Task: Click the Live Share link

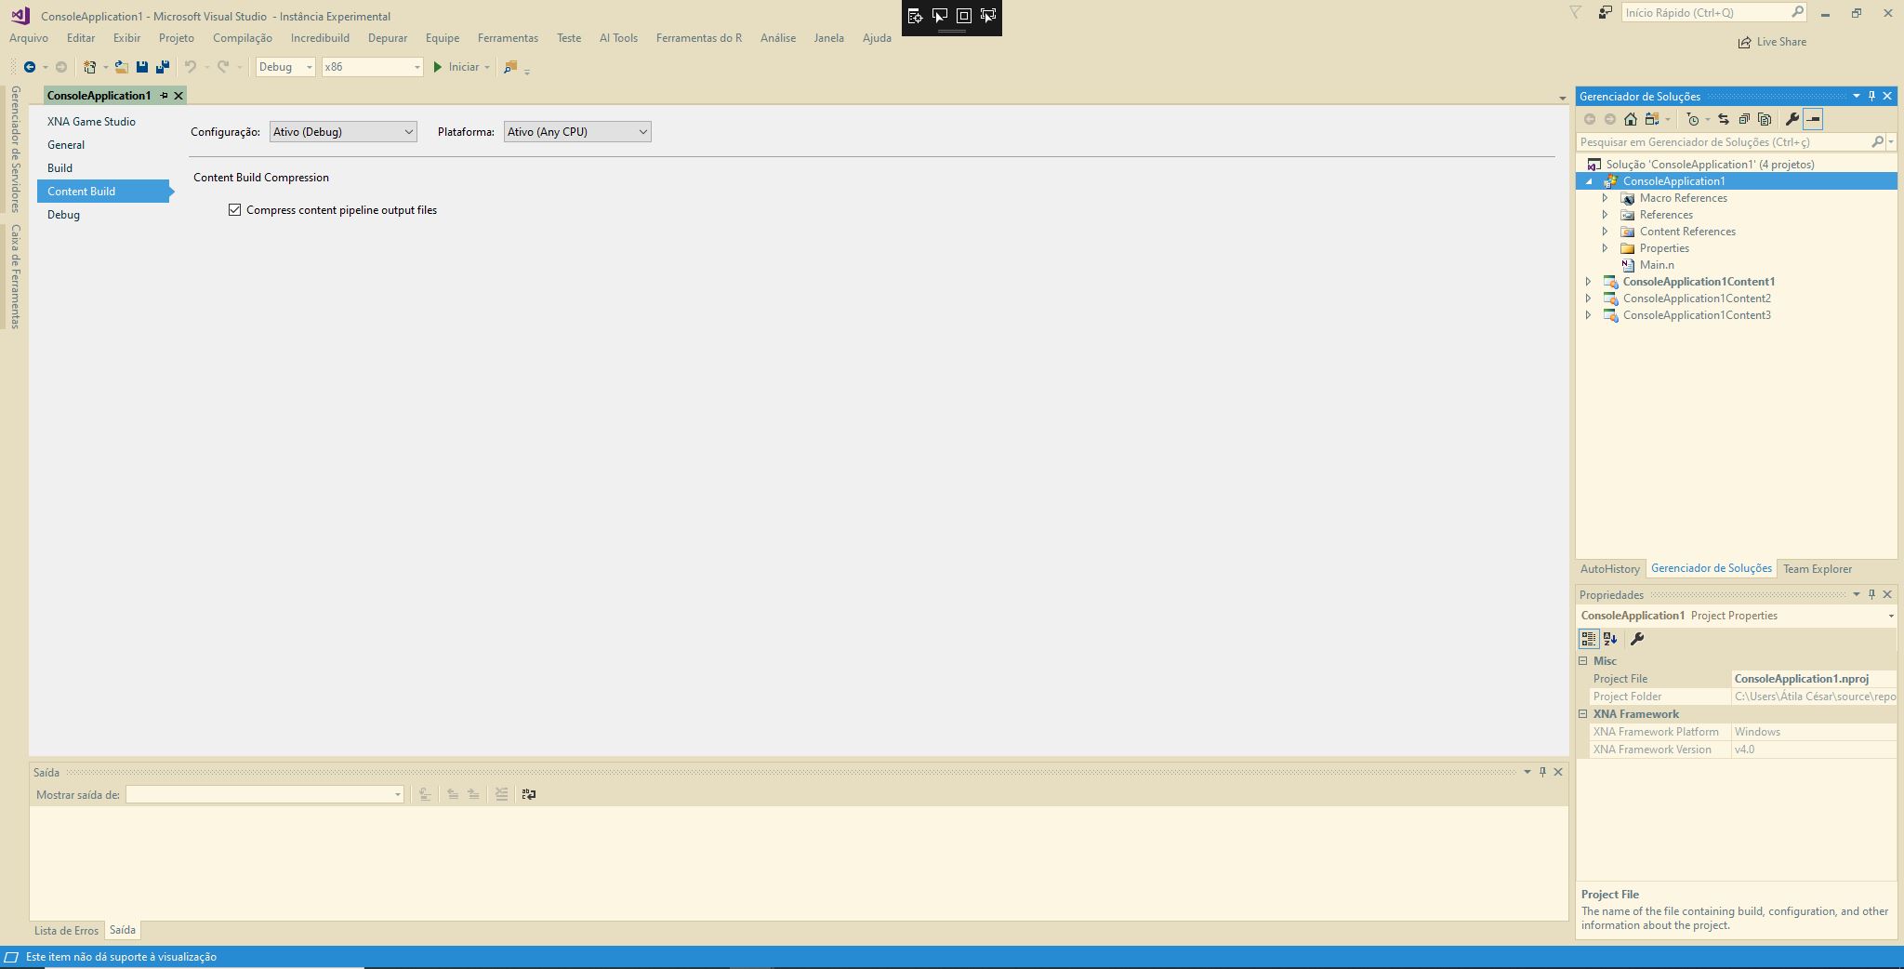Action: [x=1771, y=42]
